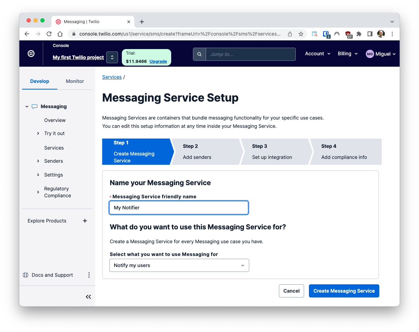The height and width of the screenshot is (332, 419).
Task: Open the Chrome three-dot menu
Action: point(392,34)
